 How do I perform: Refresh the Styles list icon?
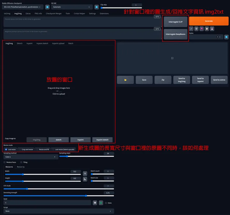226,37
